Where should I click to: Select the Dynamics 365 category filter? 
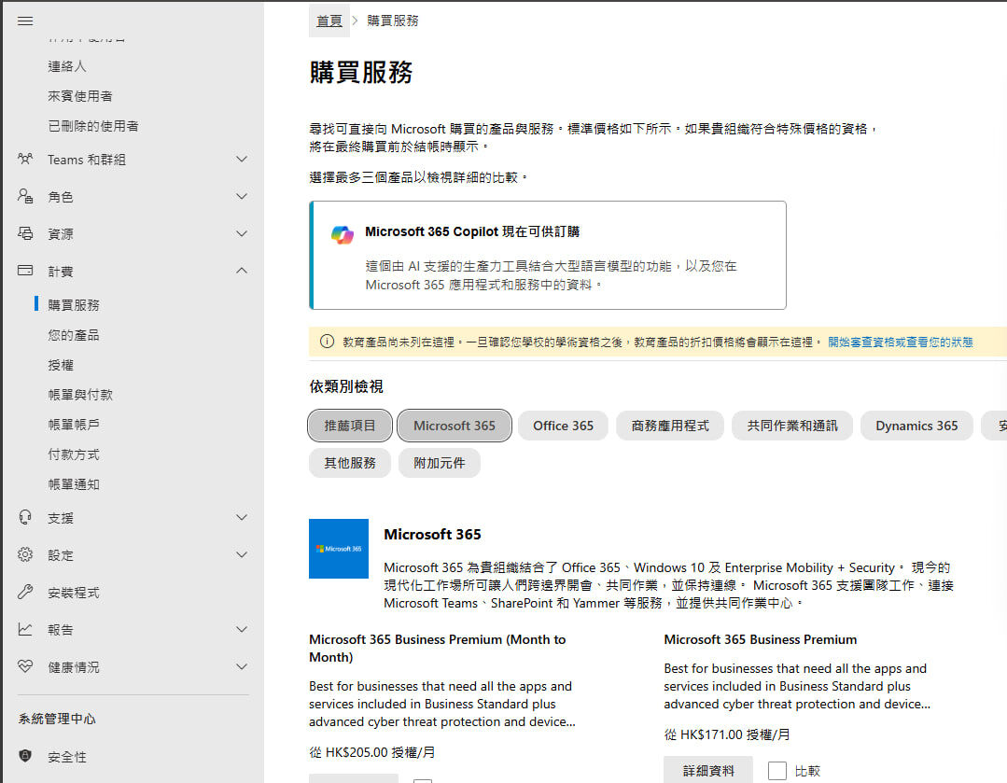(916, 426)
